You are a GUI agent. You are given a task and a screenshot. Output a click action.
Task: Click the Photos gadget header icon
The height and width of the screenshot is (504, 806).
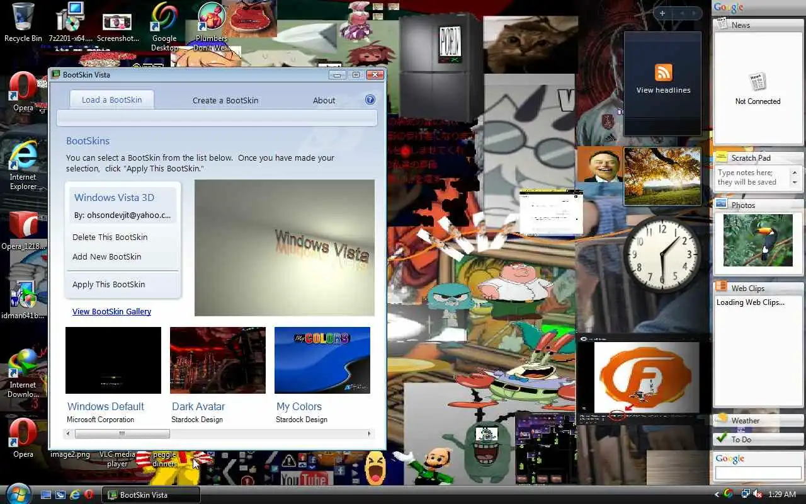(721, 204)
